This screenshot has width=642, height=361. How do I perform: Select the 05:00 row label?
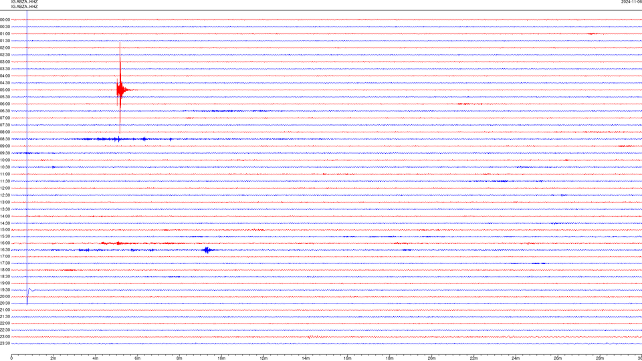5,90
